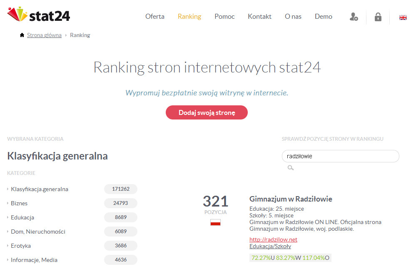
Task: Click the magnifier search icon
Action: (290, 168)
